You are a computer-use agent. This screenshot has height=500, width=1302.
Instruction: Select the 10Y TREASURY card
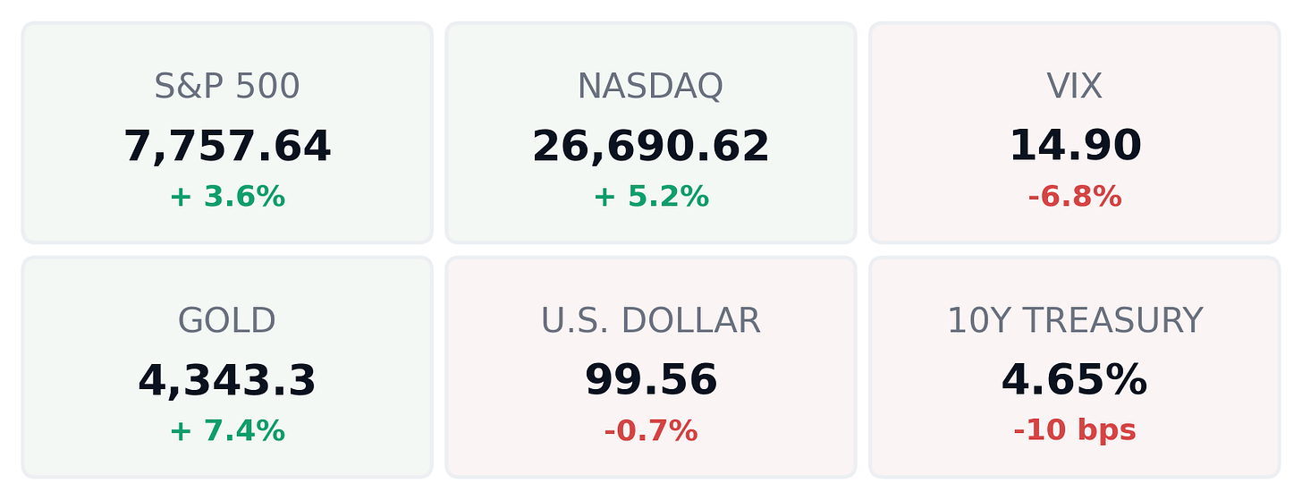(1075, 367)
